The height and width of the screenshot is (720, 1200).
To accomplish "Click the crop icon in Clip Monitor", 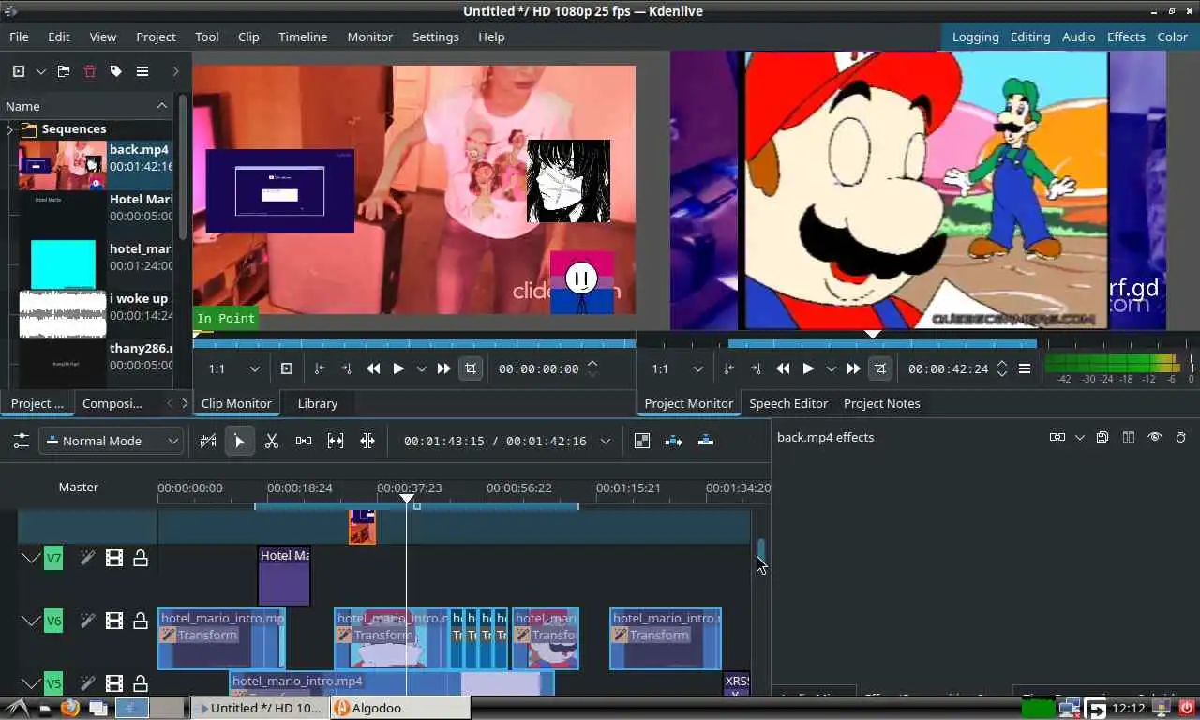I will (x=471, y=368).
